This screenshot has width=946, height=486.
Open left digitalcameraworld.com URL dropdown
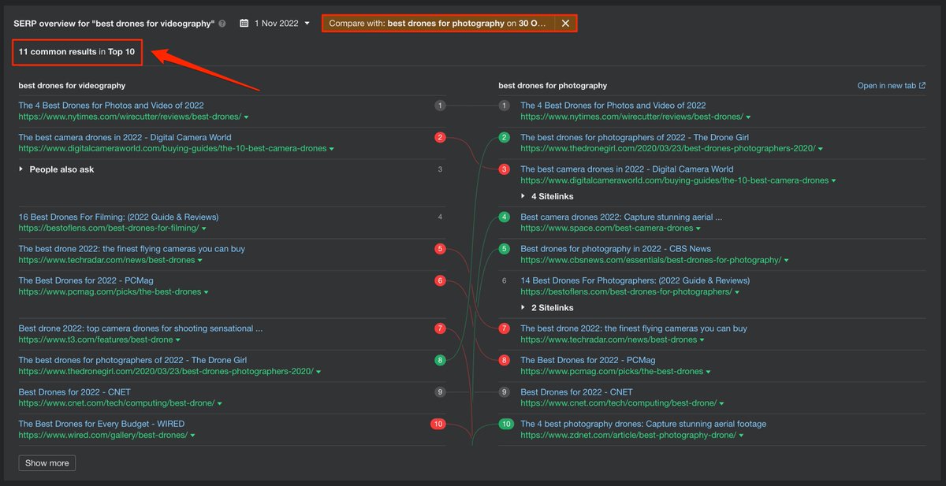pyautogui.click(x=332, y=149)
